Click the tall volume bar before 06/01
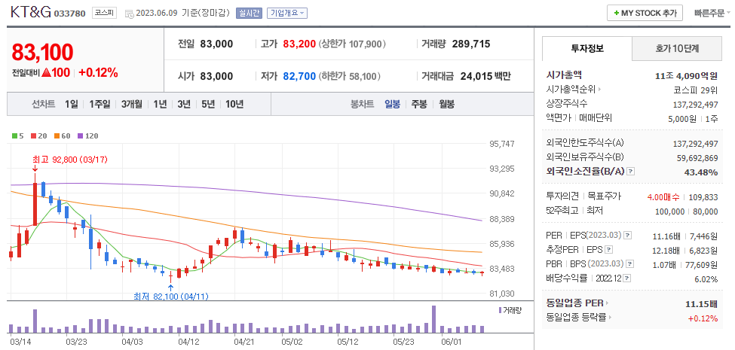Screen dimensions: 735x350 433,319
